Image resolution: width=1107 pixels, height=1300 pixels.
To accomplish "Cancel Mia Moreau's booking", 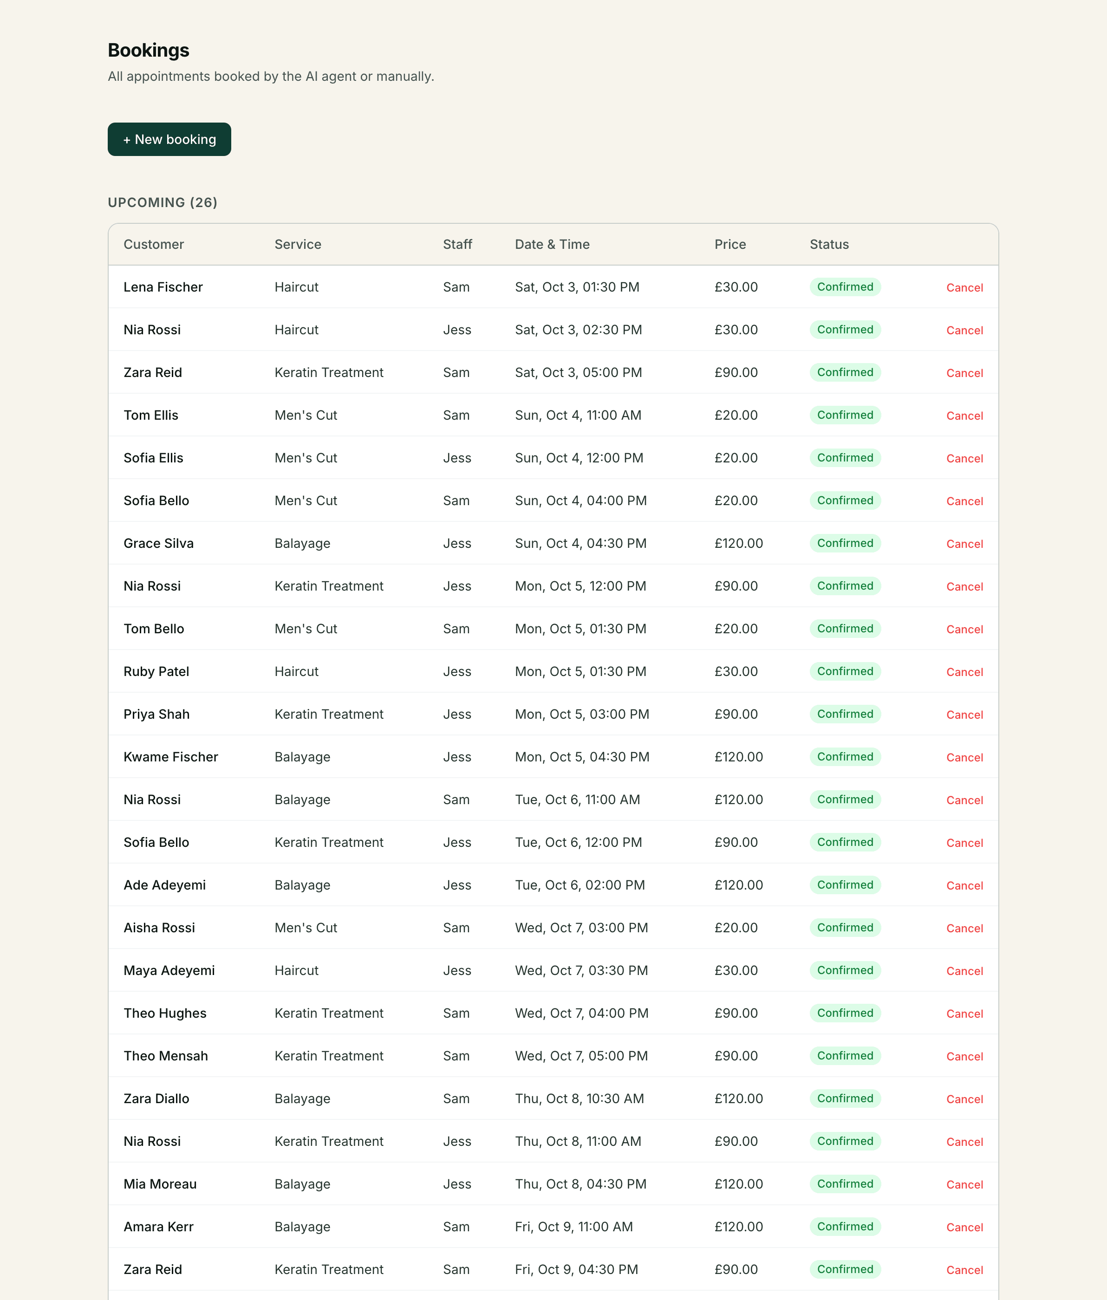I will (x=964, y=1184).
